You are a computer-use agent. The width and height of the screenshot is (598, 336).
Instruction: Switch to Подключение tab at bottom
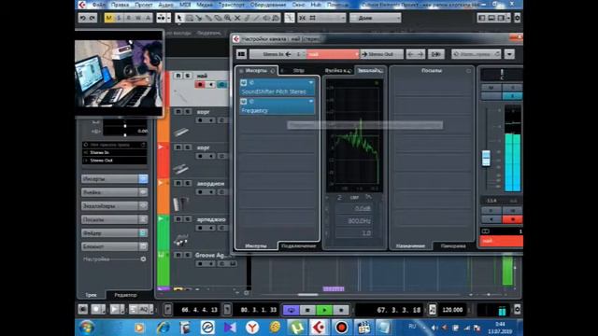point(298,245)
